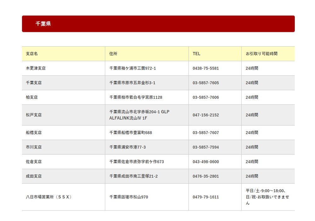This screenshot has width=315, height=221.
Task: Click the 佐倉支店 branch name
Action: 34,162
